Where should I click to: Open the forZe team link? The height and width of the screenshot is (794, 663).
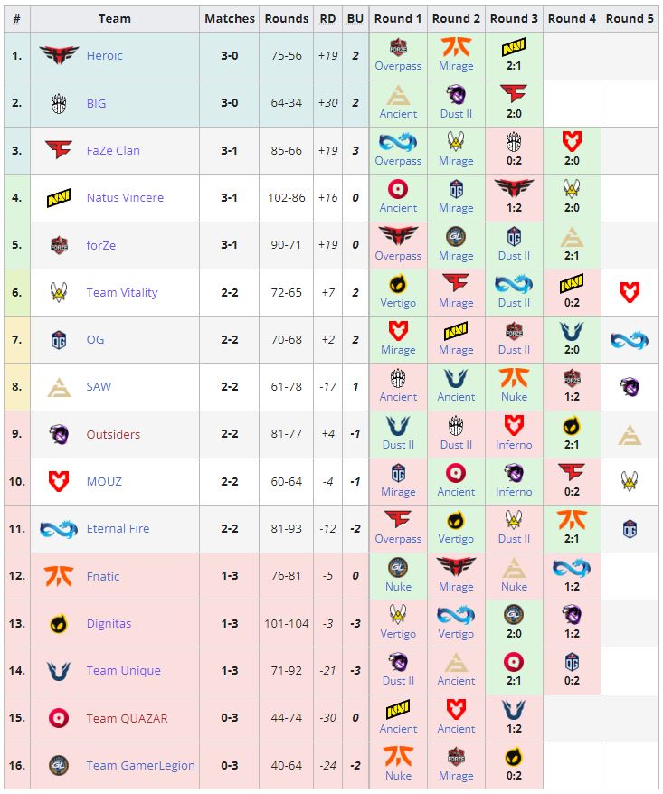[x=101, y=245]
